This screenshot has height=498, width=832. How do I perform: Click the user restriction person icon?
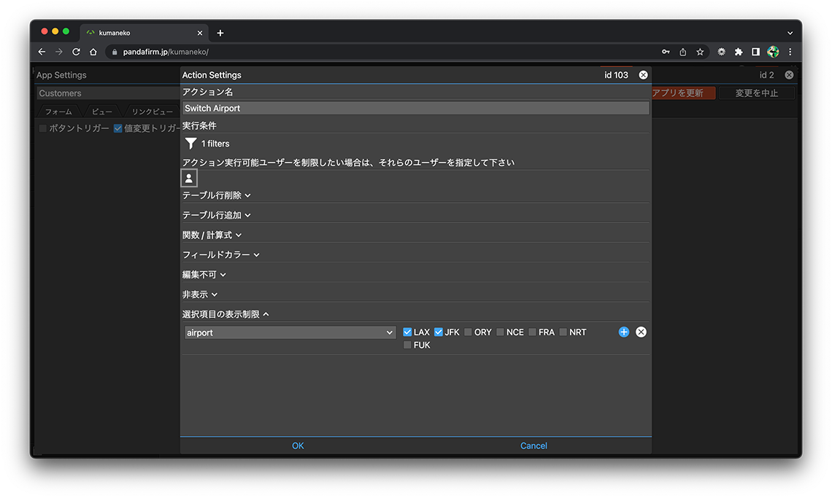tap(189, 178)
